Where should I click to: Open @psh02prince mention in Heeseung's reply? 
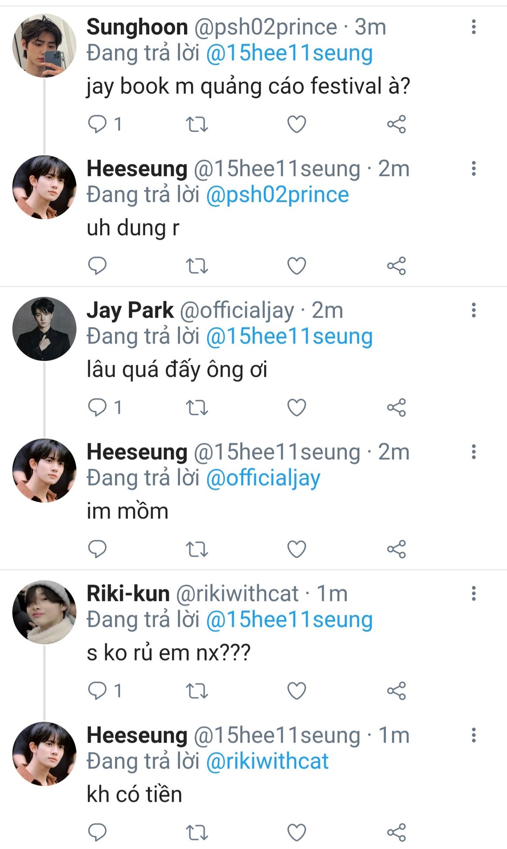click(277, 195)
